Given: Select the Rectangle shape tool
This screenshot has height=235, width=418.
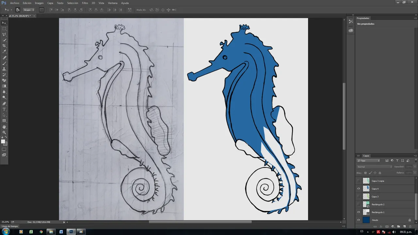Looking at the screenshot, I should click(4, 121).
